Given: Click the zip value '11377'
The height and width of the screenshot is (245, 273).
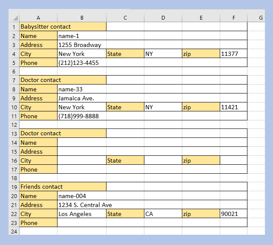Looking at the screenshot, I should tap(234, 54).
